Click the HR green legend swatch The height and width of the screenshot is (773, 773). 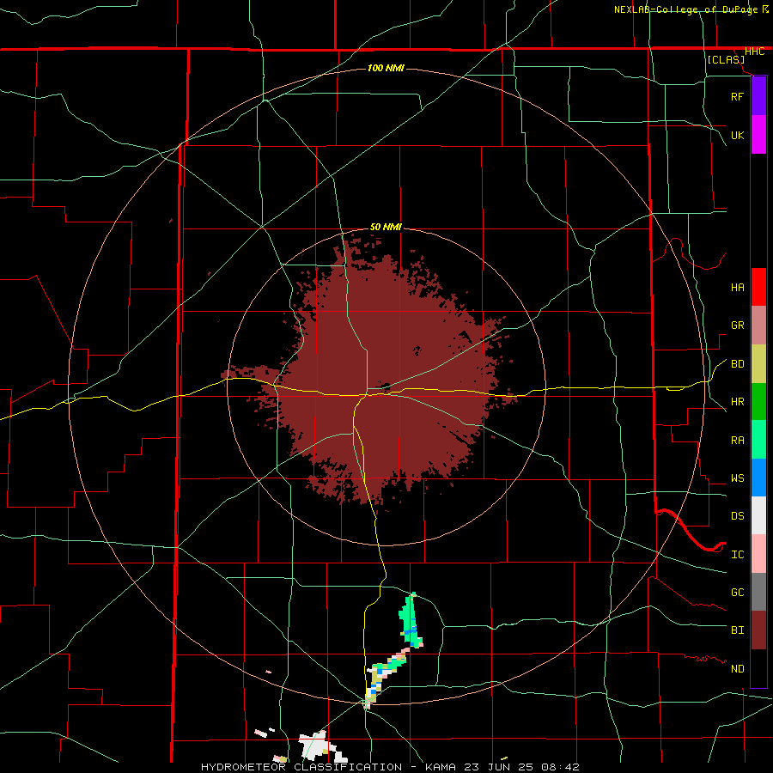(758, 402)
